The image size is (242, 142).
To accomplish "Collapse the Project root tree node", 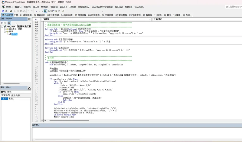I will (x=2, y=27).
